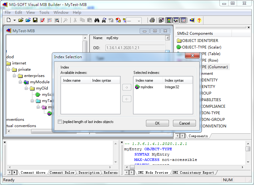This screenshot has height=185, width=254.
Task: Open the Tools menu
Action: pyautogui.click(x=44, y=13)
